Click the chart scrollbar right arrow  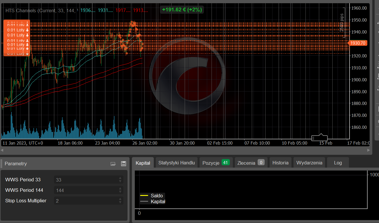pos(369,150)
